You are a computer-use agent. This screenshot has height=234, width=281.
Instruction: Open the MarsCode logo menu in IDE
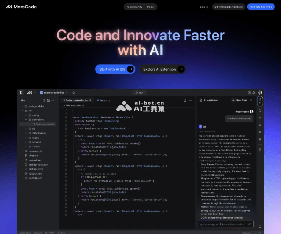[30, 93]
